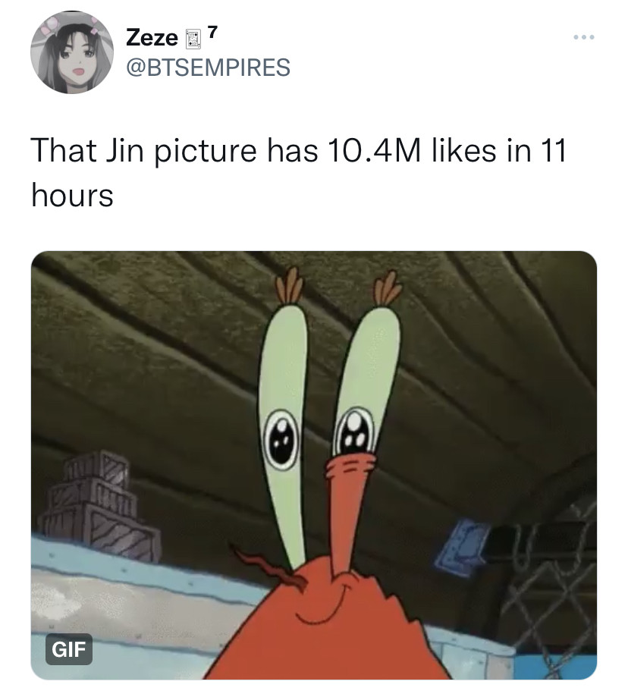Open the @BTSEMPIRES handle profile link

coord(208,68)
